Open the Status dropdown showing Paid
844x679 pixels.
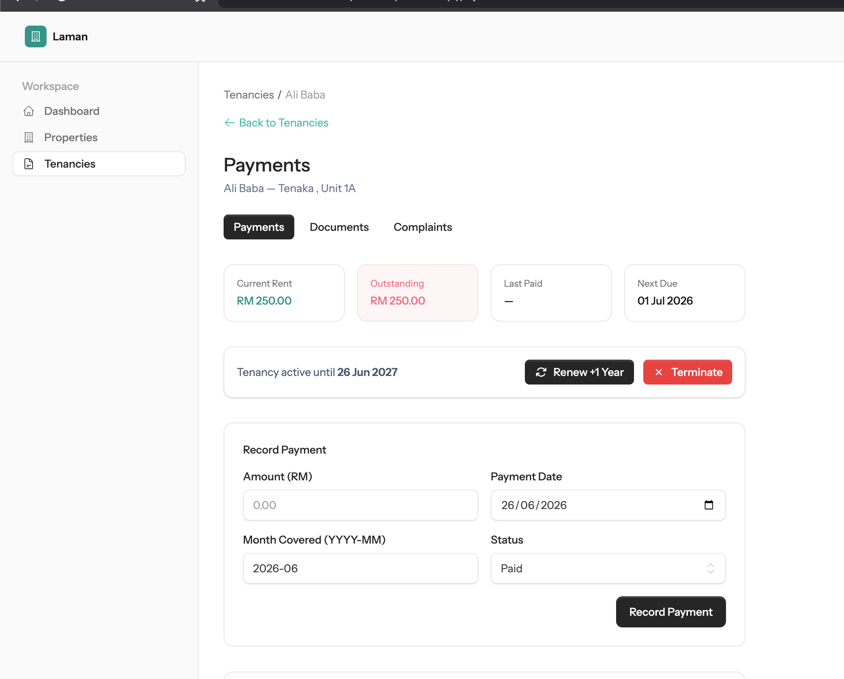[x=608, y=568]
